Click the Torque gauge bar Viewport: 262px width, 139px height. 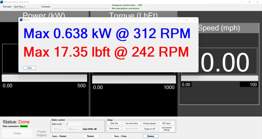(134, 80)
